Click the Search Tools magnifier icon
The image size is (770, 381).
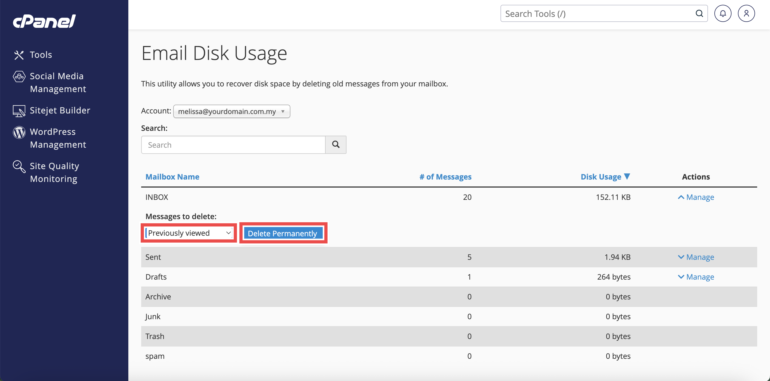(x=699, y=13)
